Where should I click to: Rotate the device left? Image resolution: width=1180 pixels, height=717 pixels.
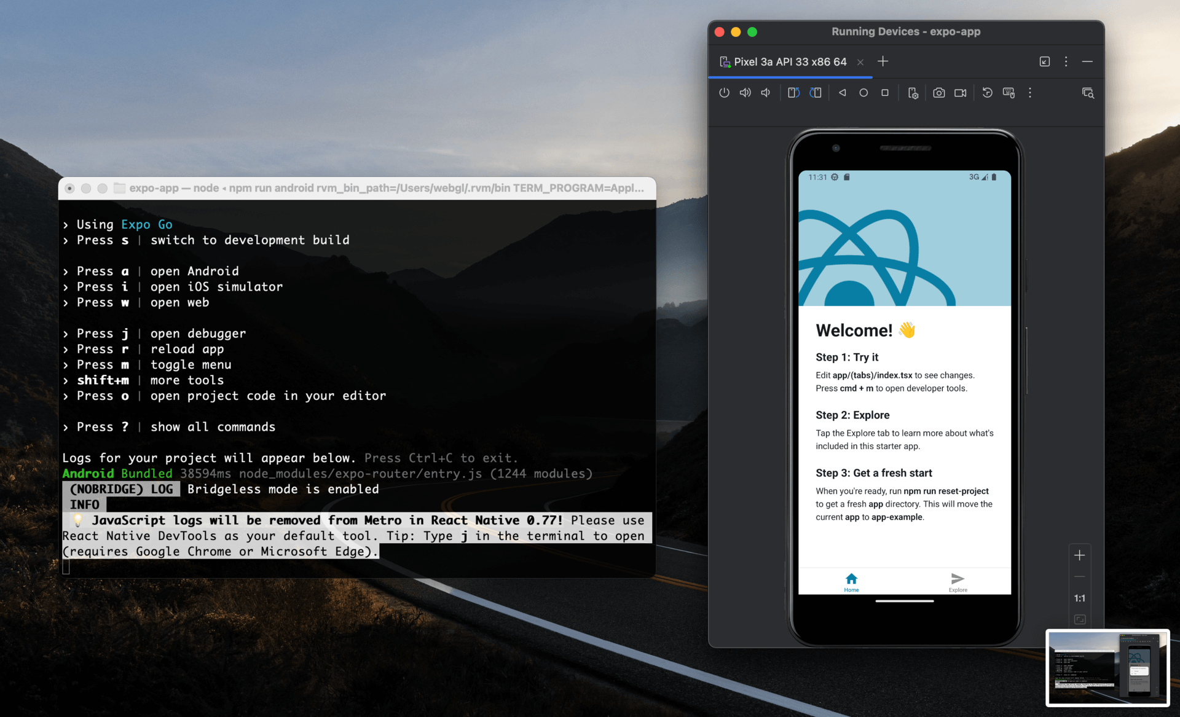click(x=793, y=93)
